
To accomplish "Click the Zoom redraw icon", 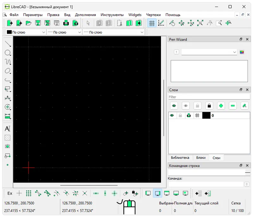I will click(x=172, y=23).
